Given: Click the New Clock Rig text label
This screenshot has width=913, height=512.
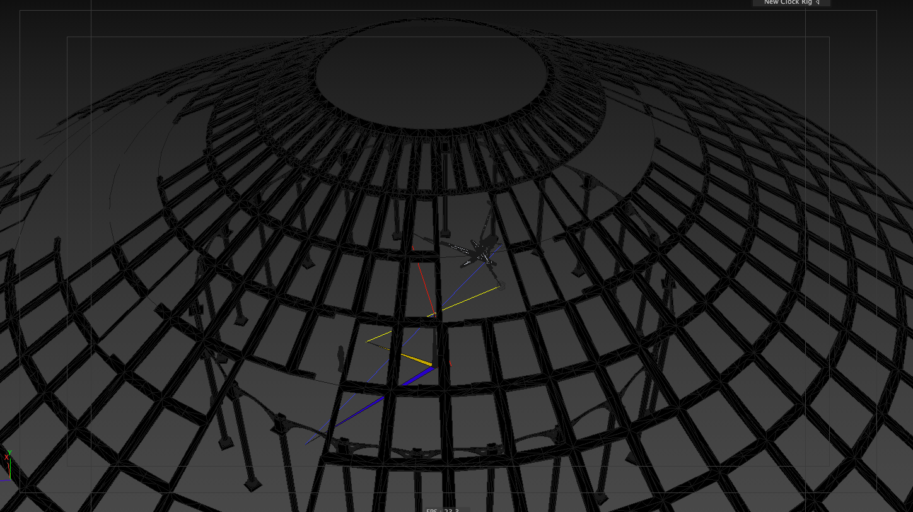Looking at the screenshot, I should tap(788, 3).
